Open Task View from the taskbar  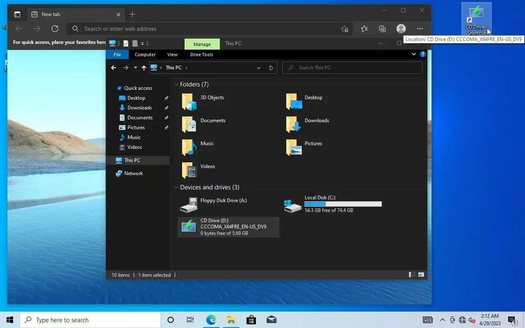coord(190,320)
